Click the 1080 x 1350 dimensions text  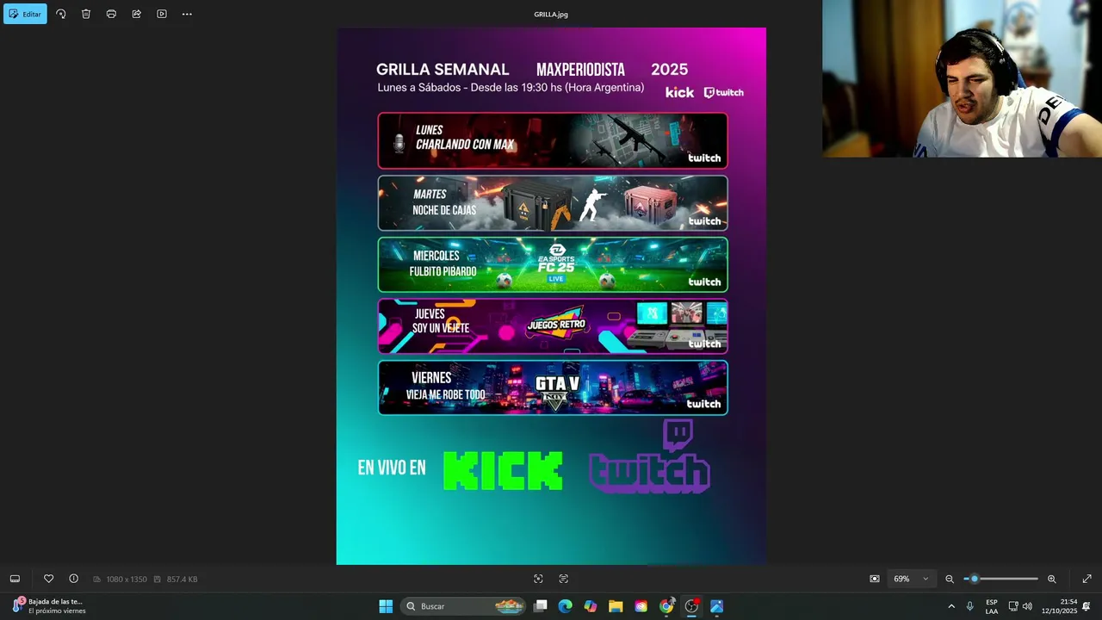tap(127, 580)
